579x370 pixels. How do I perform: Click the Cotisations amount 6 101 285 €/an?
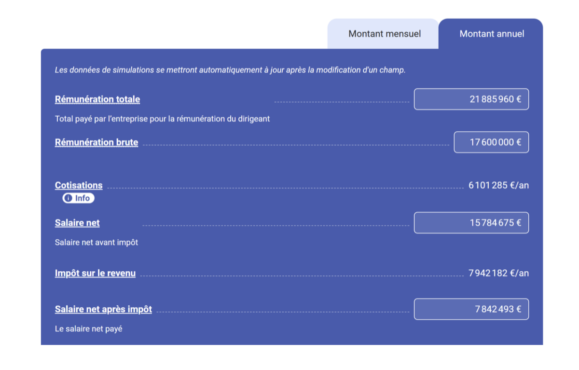[x=498, y=185]
